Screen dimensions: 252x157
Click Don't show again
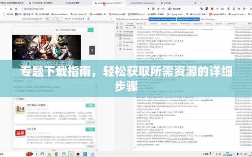208,19
